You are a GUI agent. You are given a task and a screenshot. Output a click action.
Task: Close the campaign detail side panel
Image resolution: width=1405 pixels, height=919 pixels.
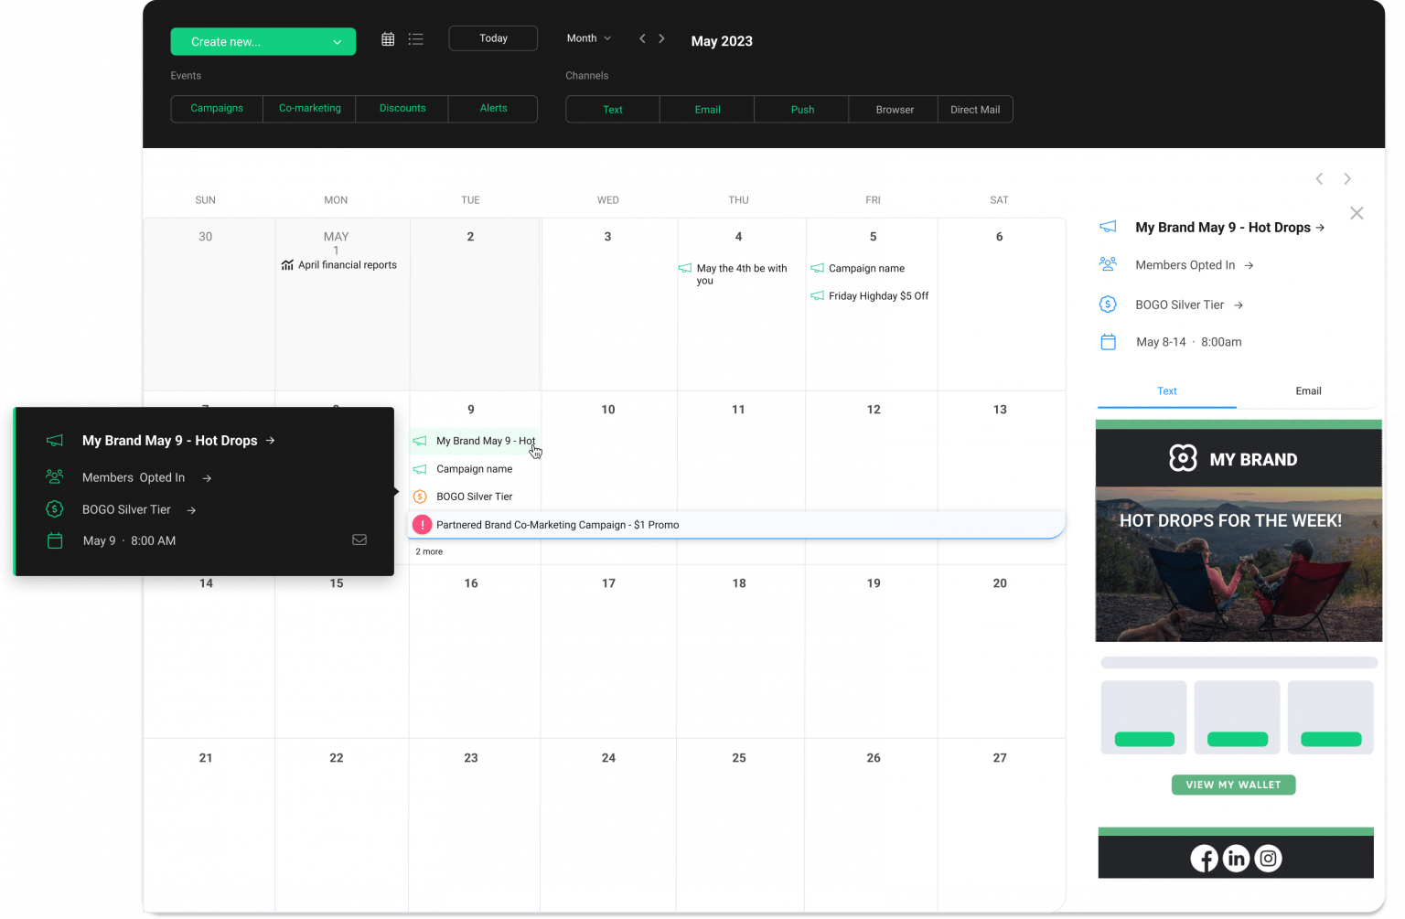1357,213
